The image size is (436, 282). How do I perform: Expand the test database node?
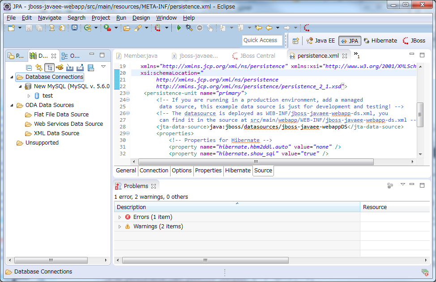pos(29,96)
